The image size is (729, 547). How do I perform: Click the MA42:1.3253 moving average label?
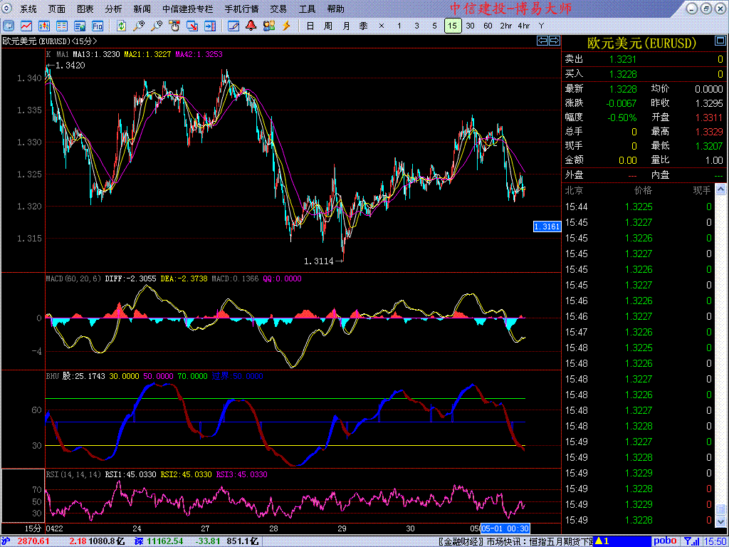pos(199,54)
